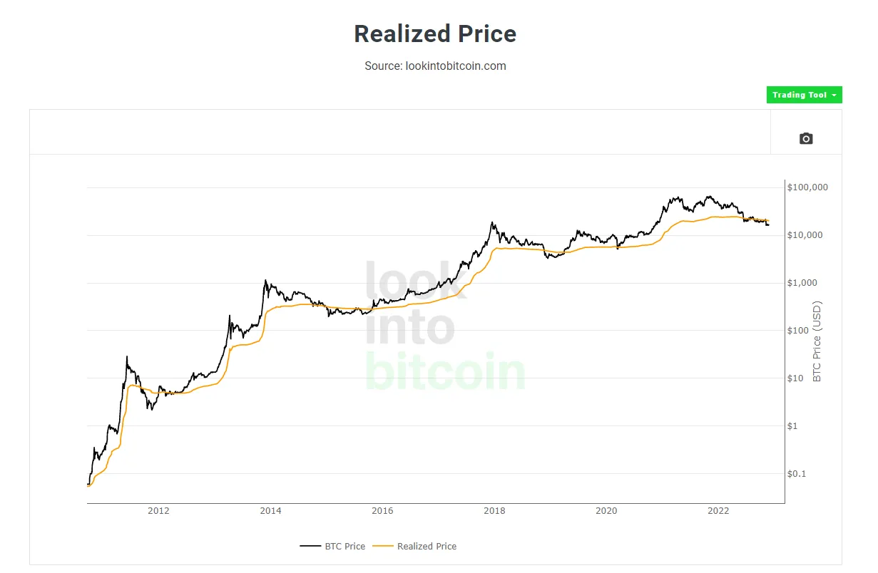The width and height of the screenshot is (878, 573).
Task: Click the lookintobitcoin watermark
Action: point(442,328)
